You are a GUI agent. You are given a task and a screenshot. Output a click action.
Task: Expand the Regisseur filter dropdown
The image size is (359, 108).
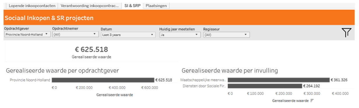(x=226, y=35)
